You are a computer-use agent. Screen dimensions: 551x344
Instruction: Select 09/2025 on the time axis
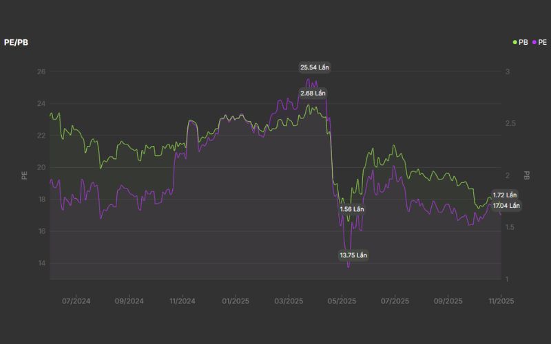[448, 301]
